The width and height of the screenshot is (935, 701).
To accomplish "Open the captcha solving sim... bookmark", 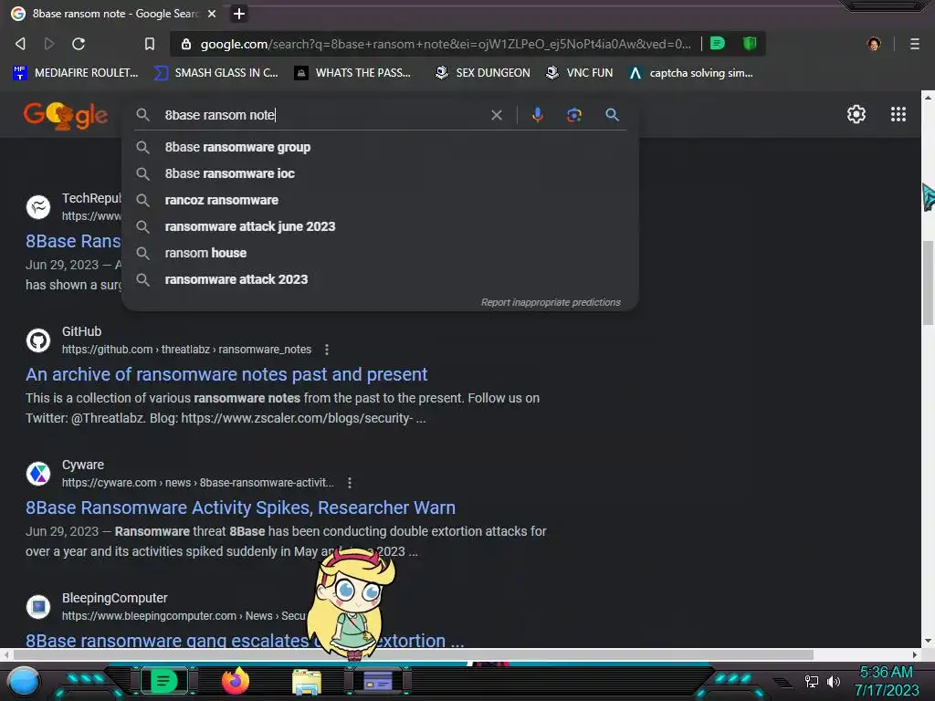I will click(692, 73).
